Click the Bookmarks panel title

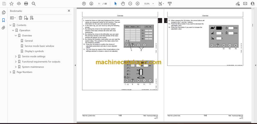coord(16,11)
